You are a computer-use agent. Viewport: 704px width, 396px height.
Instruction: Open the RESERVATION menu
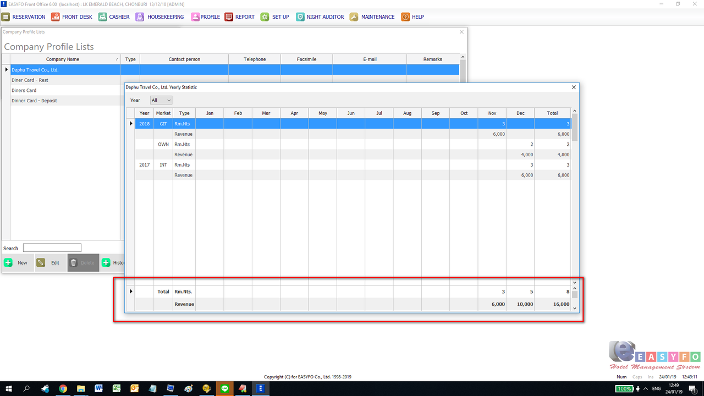(24, 17)
